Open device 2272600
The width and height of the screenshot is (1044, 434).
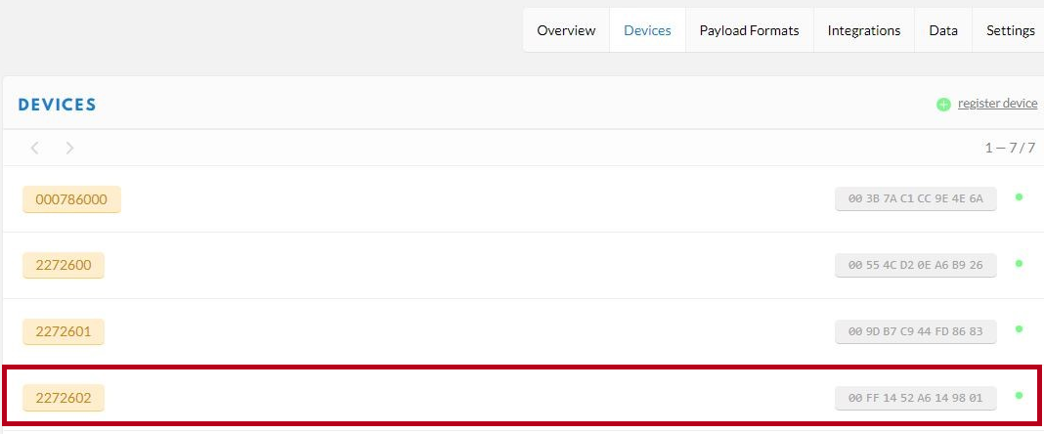[x=64, y=265]
